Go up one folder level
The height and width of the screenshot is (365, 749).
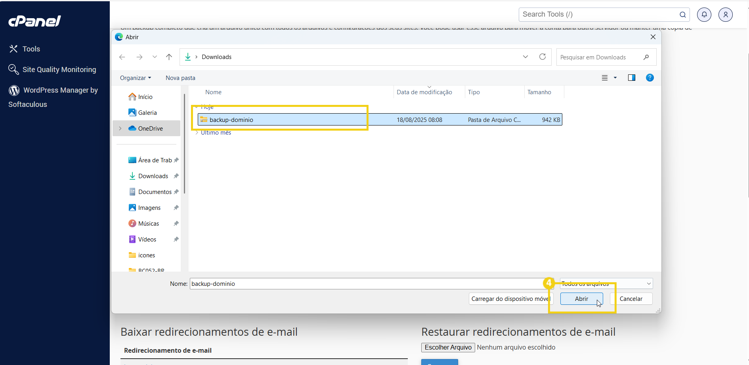(169, 57)
